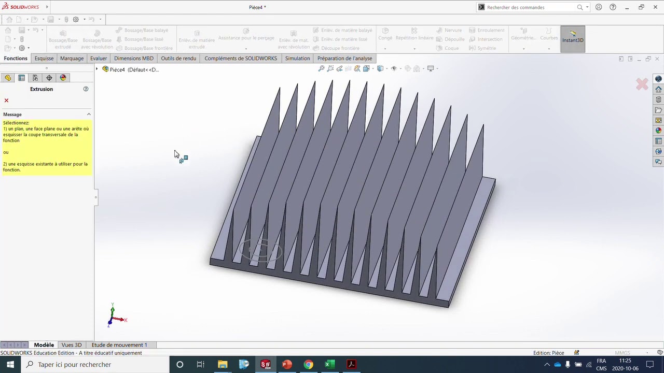
Task: Click the Taper ici pour rechercher taskbar box
Action: pyautogui.click(x=95, y=365)
